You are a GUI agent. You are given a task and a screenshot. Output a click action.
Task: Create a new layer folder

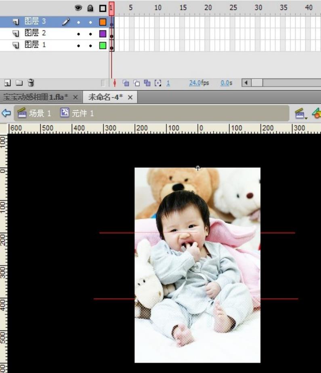pos(19,83)
